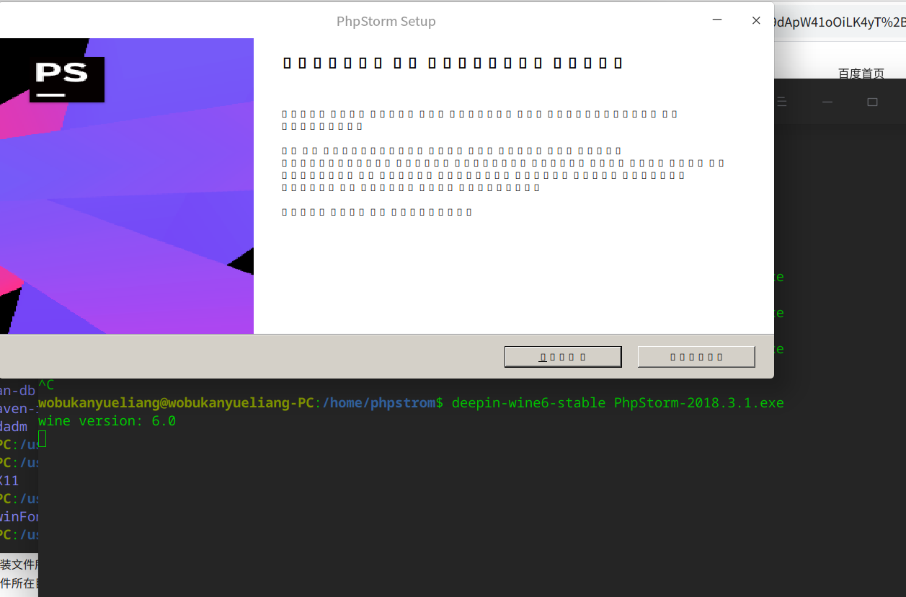This screenshot has width=906, height=597.
Task: Click the terminal's block cursor
Action: (42, 438)
